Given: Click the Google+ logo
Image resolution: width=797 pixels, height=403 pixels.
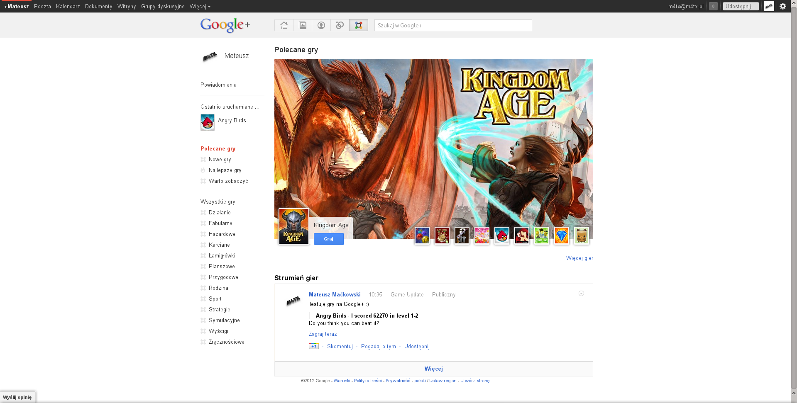Looking at the screenshot, I should [x=225, y=25].
